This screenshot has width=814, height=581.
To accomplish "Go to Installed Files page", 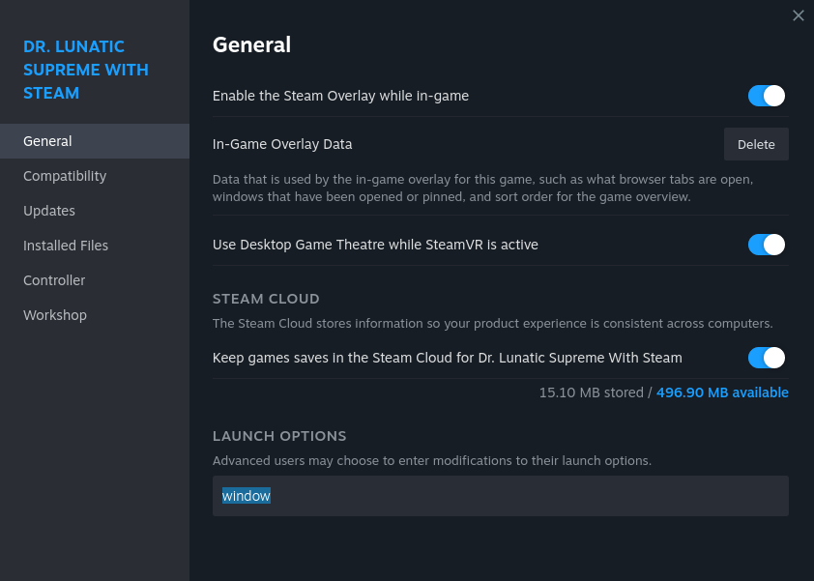I will pos(66,246).
